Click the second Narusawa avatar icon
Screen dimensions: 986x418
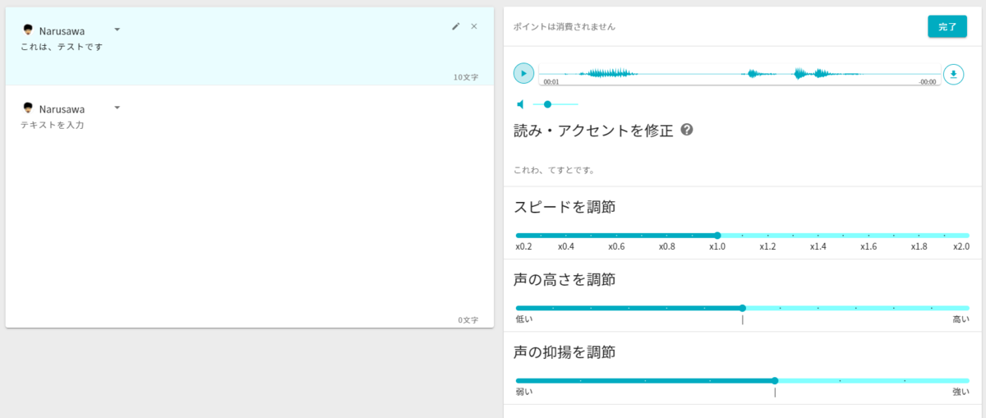(28, 108)
